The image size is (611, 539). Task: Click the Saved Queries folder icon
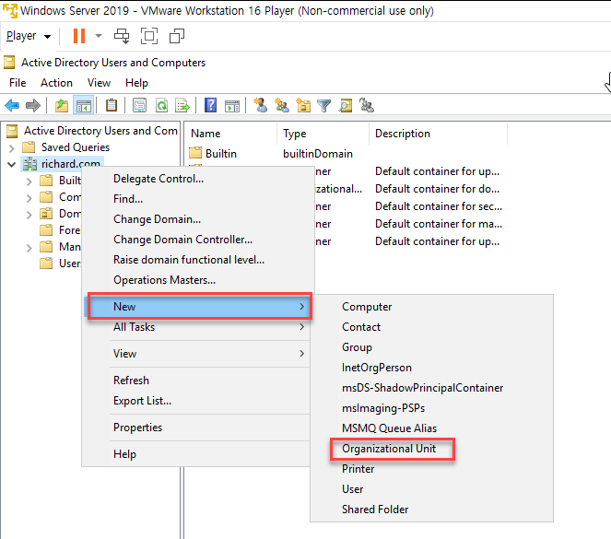(x=29, y=146)
